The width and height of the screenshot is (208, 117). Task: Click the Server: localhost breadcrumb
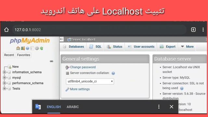click(83, 40)
